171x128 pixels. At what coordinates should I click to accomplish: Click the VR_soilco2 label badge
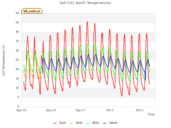[32, 11]
